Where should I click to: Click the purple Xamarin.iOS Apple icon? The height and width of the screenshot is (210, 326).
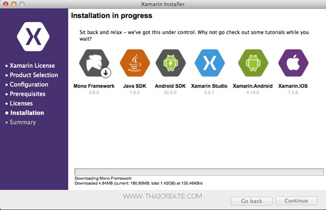point(293,63)
